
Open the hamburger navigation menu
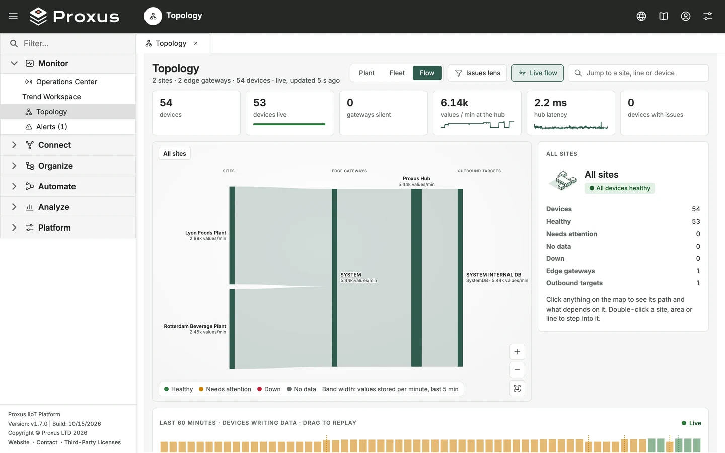pyautogui.click(x=13, y=16)
